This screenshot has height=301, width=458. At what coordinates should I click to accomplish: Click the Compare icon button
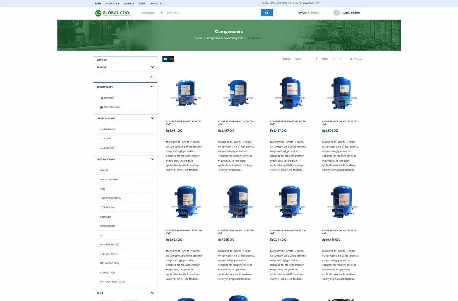356,59
